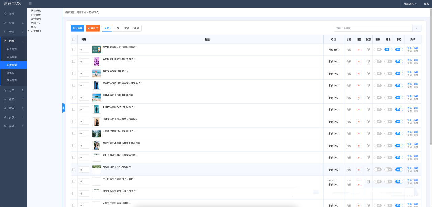Click the blue 添加内容 button
Image resolution: width=432 pixels, height=207 pixels.
pos(77,28)
